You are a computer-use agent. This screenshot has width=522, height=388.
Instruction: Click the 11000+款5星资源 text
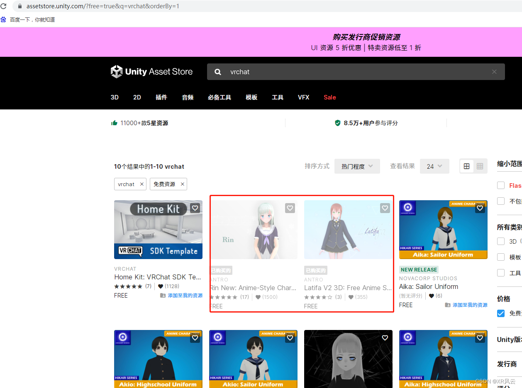[144, 123]
